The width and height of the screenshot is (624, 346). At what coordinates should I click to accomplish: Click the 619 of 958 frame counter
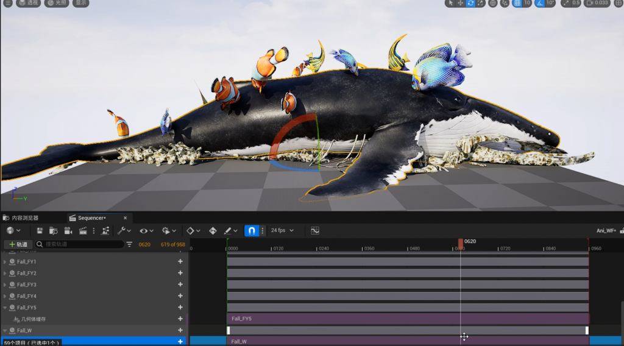[172, 245]
